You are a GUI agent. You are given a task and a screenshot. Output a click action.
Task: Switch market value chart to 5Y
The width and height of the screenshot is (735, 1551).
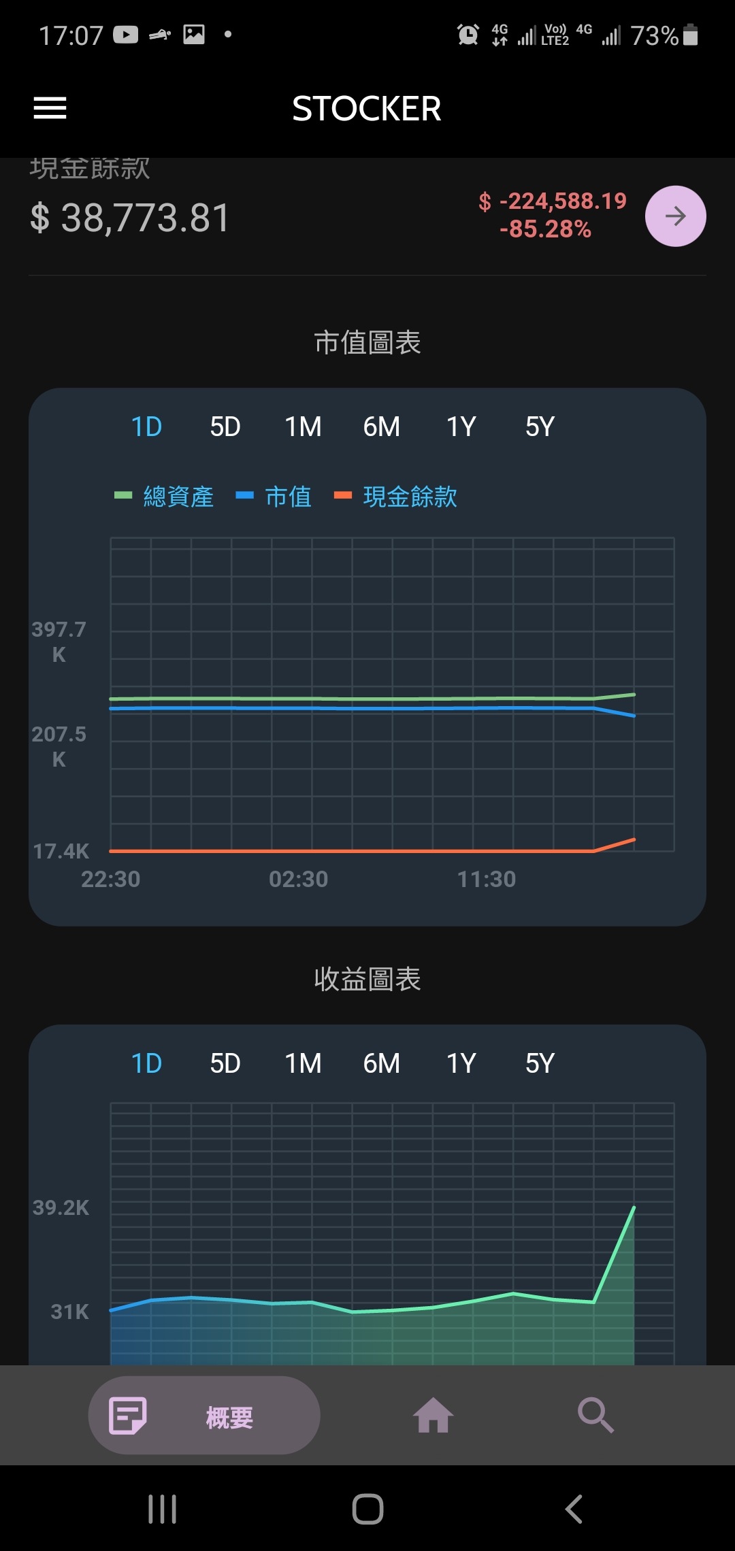(540, 427)
